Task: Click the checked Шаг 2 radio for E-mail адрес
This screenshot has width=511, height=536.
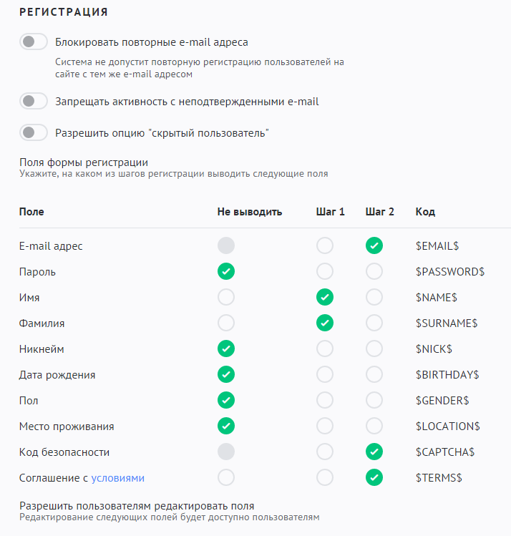Action: pyautogui.click(x=374, y=246)
